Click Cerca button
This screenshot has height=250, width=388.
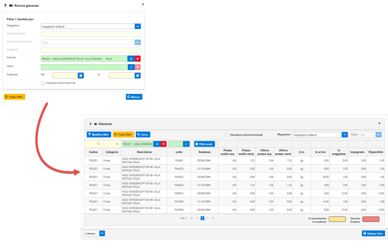[143, 135]
